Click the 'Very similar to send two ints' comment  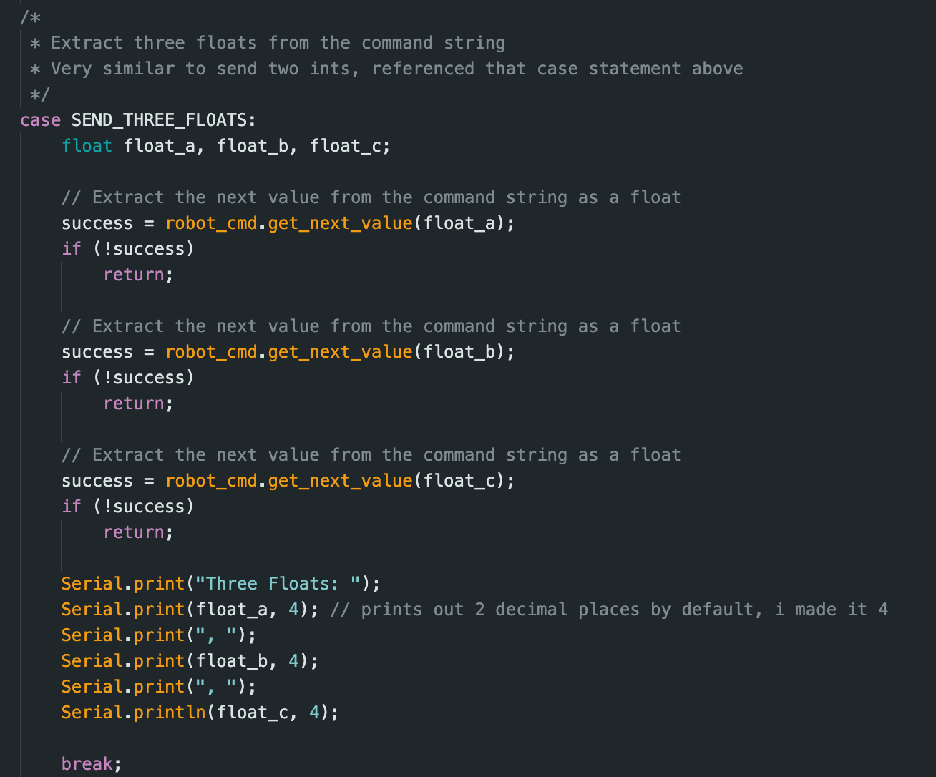204,69
